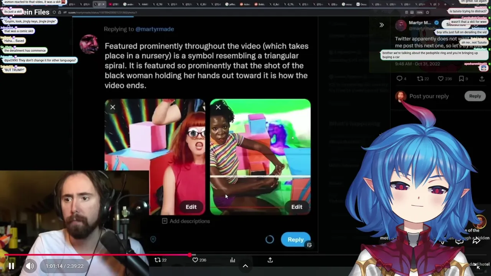Pause the video playback

pyautogui.click(x=11, y=266)
